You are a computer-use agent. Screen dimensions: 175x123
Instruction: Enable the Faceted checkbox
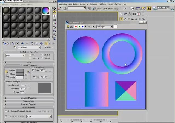[42, 58]
